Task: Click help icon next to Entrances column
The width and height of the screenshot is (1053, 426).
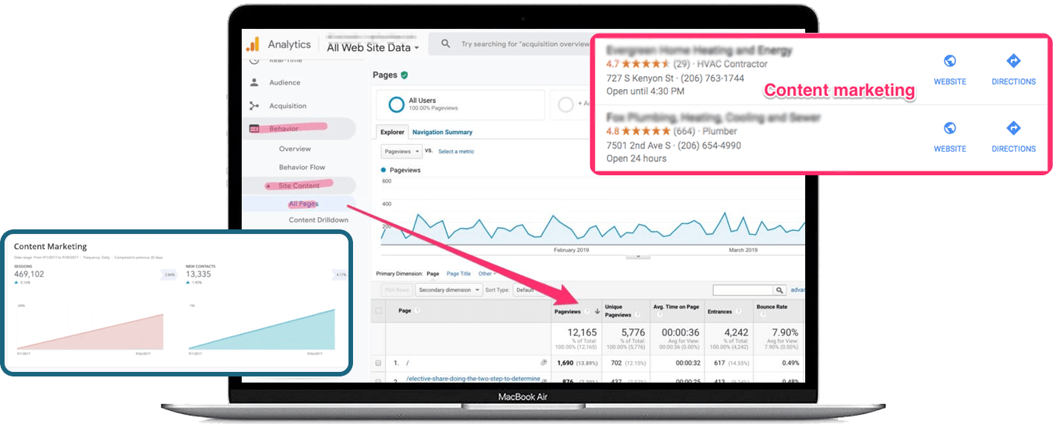Action: (x=739, y=312)
